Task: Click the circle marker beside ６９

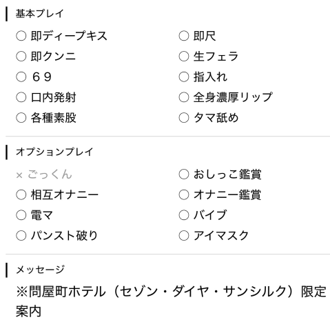Action: coord(21,77)
